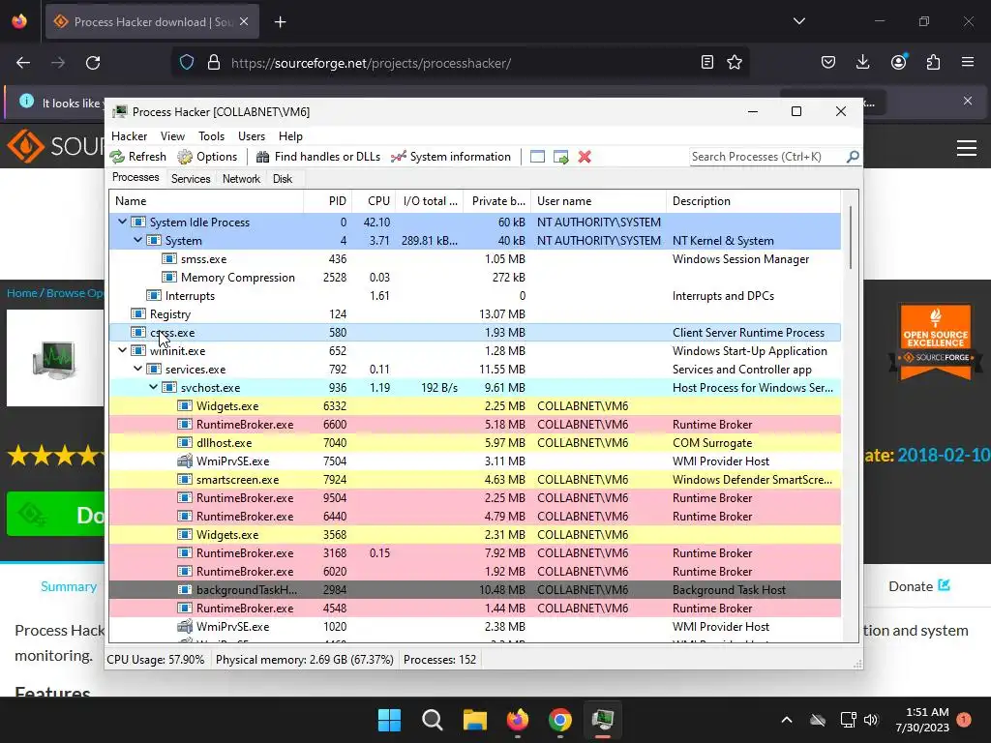The height and width of the screenshot is (743, 991).
Task: Select the Interrupts row
Action: 474,295
